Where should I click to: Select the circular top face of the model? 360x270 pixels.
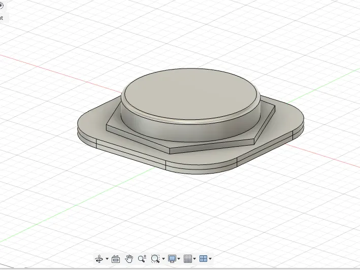pos(190,95)
